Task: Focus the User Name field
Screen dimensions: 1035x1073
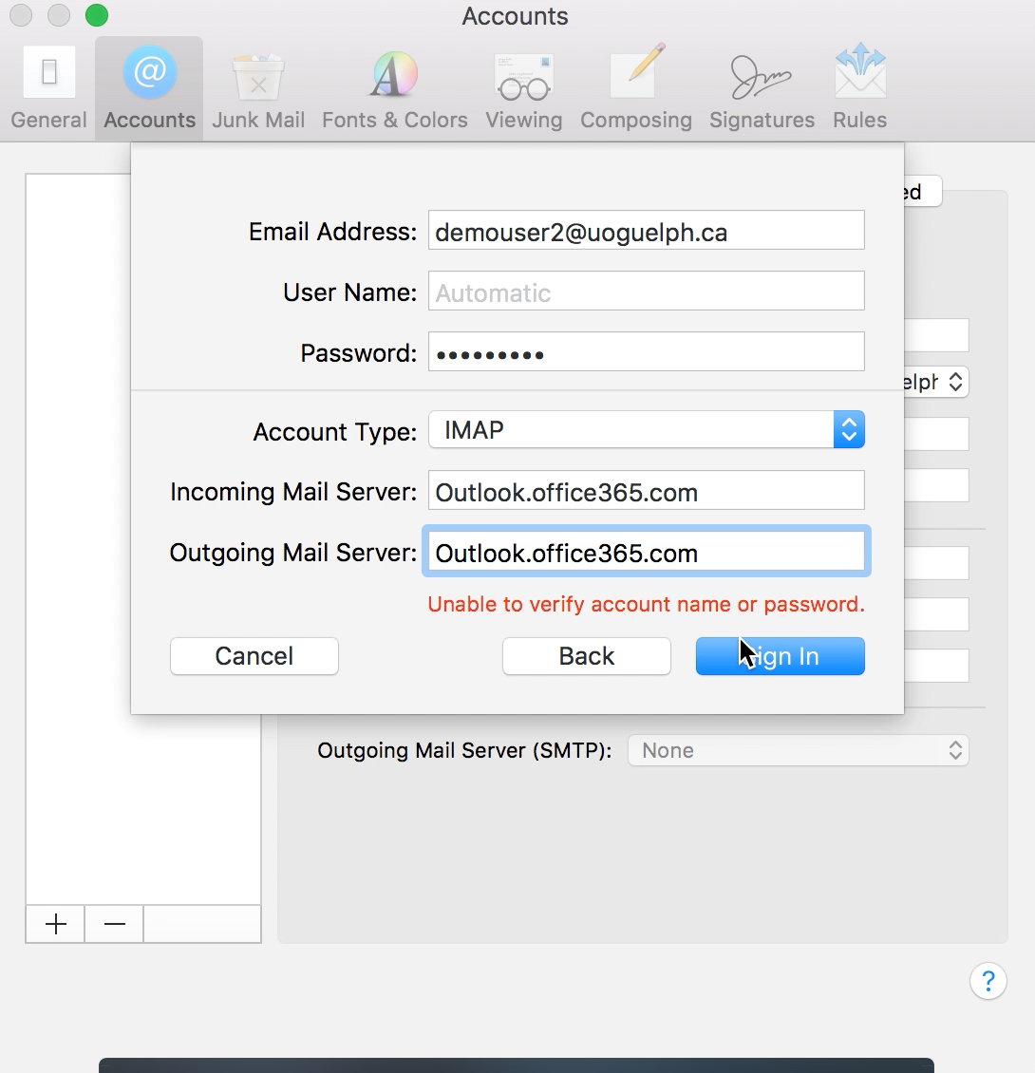Action: click(x=646, y=292)
